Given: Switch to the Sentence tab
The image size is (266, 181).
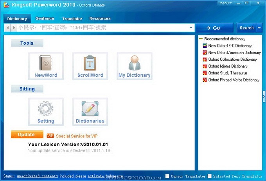Looking at the screenshot, I should pos(45,18).
